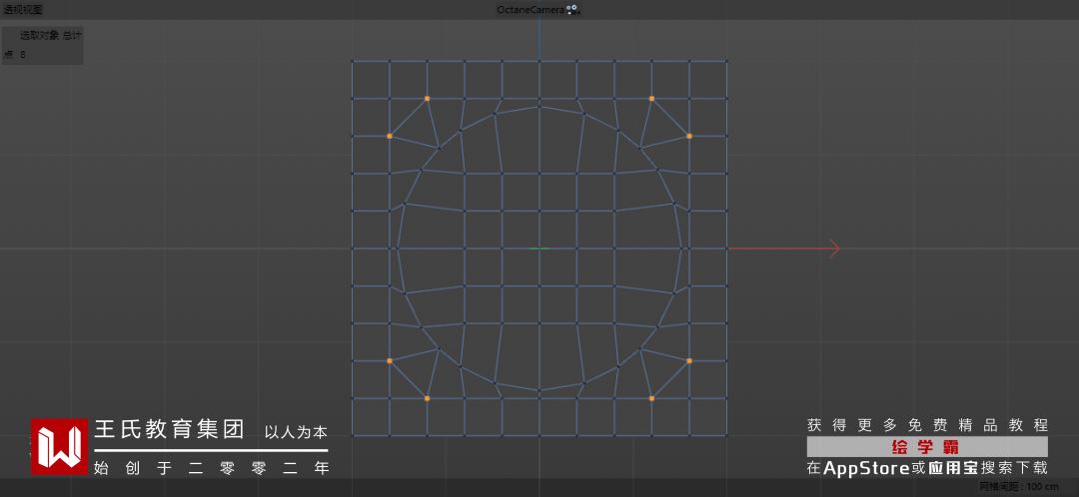This screenshot has width=1079, height=497.
Task: Select the bottom-right lowest orange point
Action: pos(651,398)
